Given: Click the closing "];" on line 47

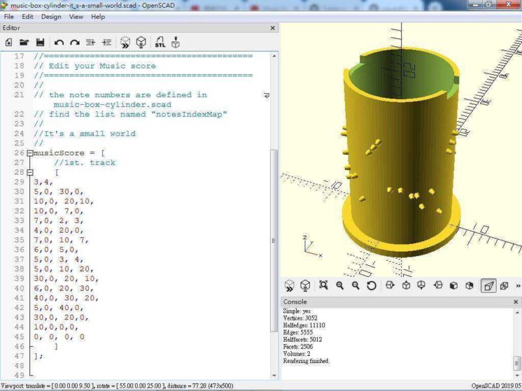Looking at the screenshot, I should coord(38,356).
